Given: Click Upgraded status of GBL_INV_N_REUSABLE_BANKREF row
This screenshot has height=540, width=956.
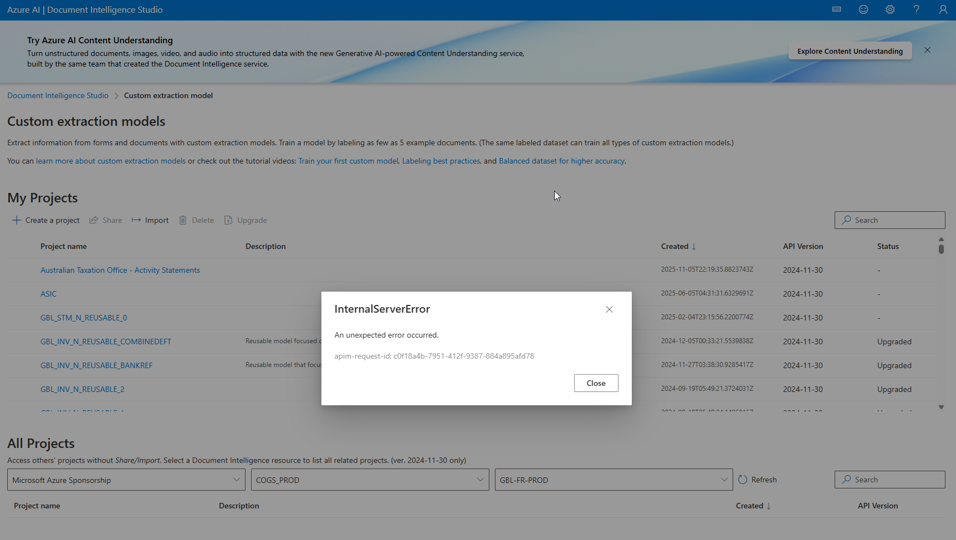Looking at the screenshot, I should [x=894, y=365].
